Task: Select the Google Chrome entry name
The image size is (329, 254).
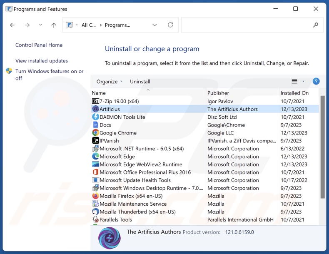Action: (118, 133)
